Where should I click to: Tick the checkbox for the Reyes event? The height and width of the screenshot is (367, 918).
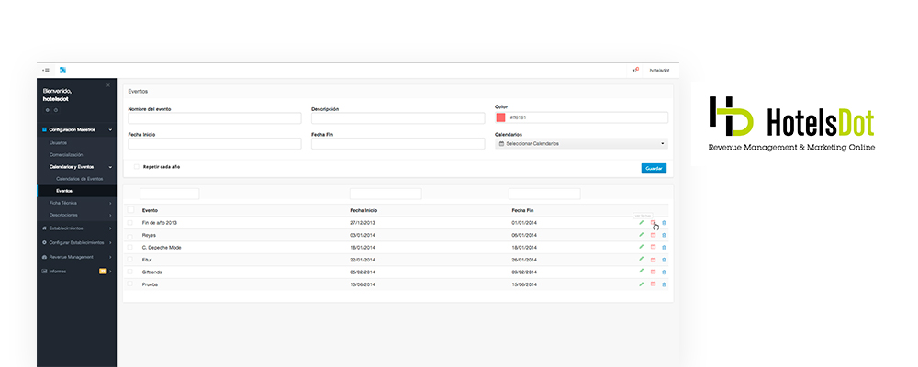(130, 235)
